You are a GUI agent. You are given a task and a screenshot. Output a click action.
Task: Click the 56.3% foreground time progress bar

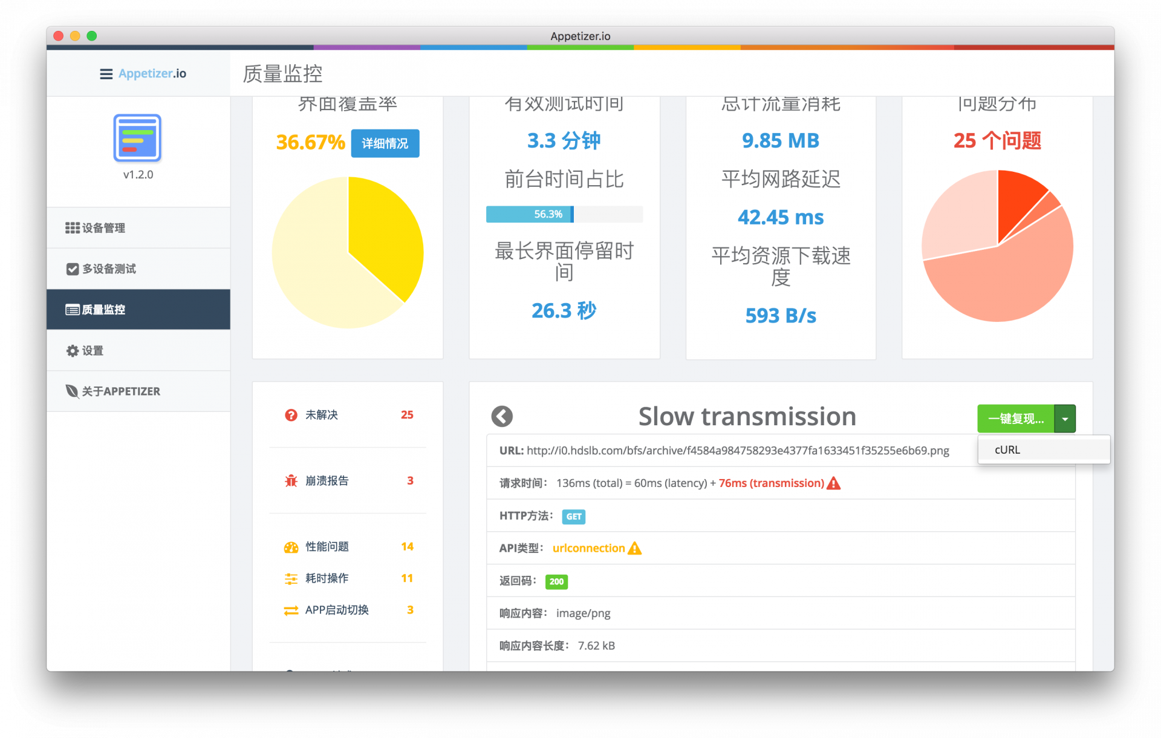coord(564,214)
